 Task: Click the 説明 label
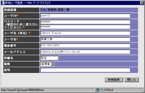coord(7,70)
